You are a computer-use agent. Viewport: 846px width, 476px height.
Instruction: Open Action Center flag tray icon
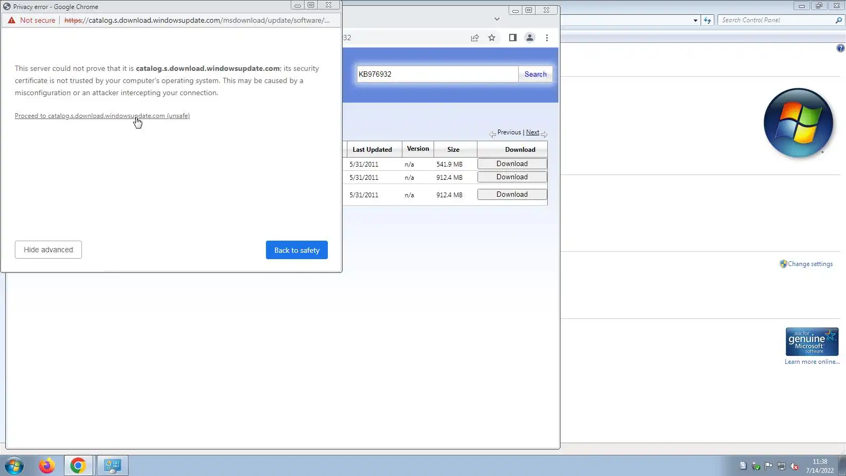(x=768, y=466)
